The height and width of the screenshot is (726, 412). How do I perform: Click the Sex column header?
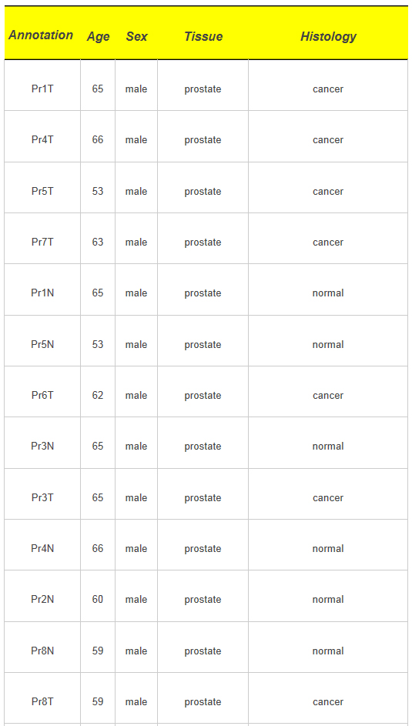pos(136,37)
